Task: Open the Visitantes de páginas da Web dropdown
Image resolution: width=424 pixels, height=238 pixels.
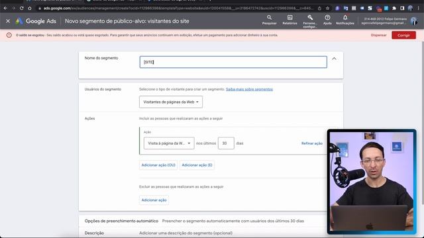Action: (x=171, y=102)
